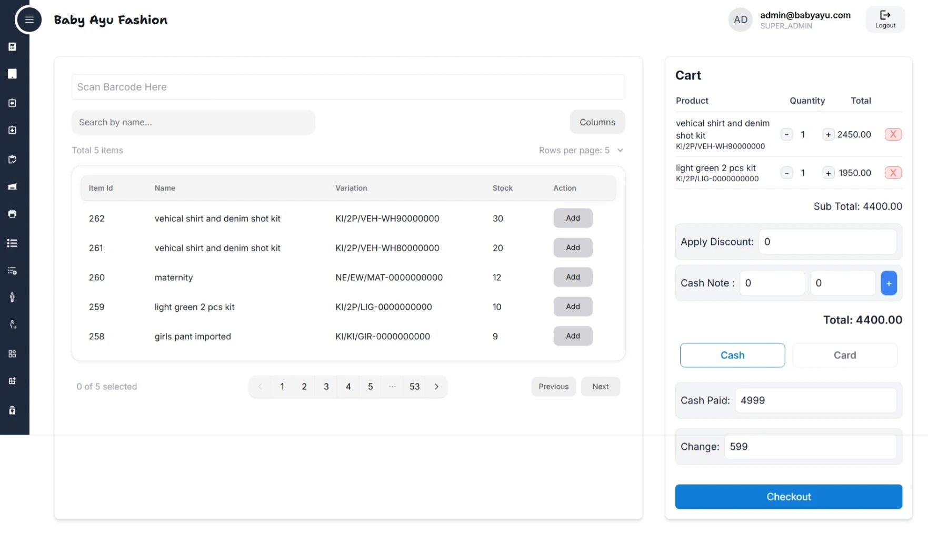Increase quantity of light green 2 pcs kit
Viewport: 928px width, 541px height.
click(x=828, y=173)
